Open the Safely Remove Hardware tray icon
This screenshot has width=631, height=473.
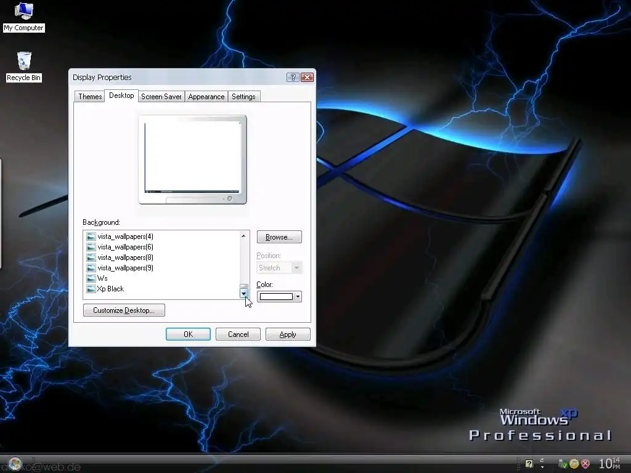click(x=563, y=464)
